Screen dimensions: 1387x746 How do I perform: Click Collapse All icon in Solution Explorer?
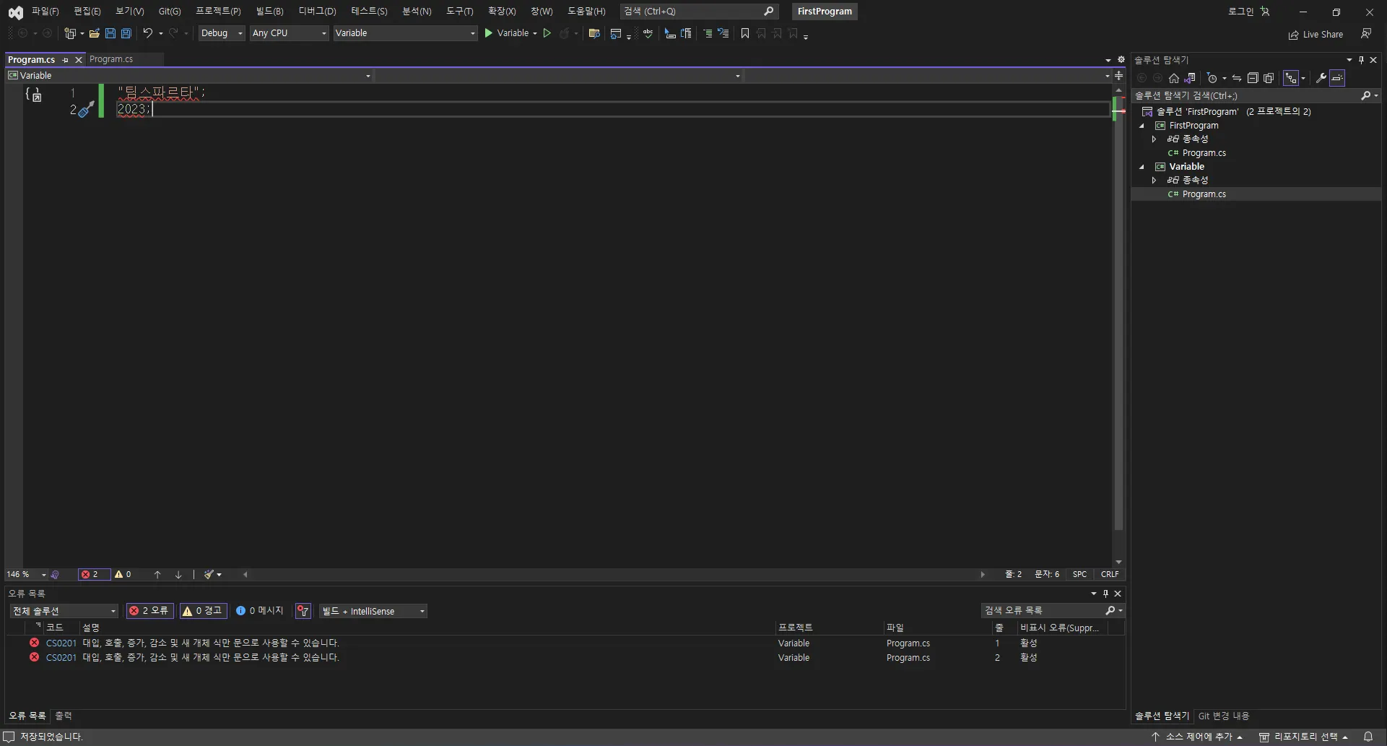1253,78
